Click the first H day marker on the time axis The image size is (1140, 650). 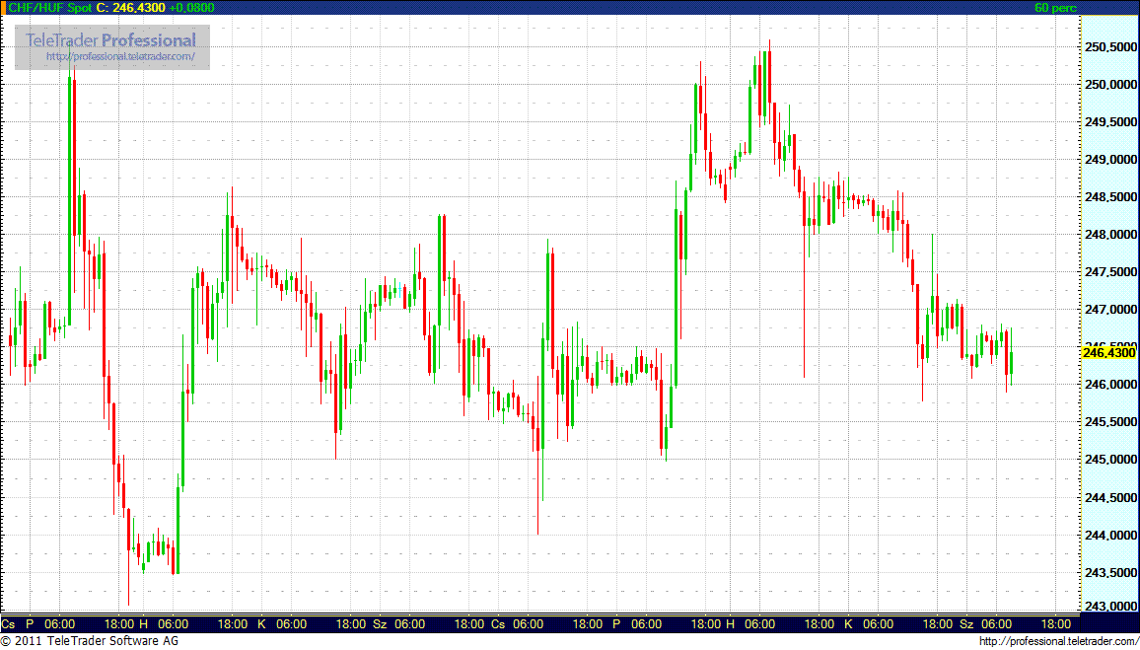point(143,624)
